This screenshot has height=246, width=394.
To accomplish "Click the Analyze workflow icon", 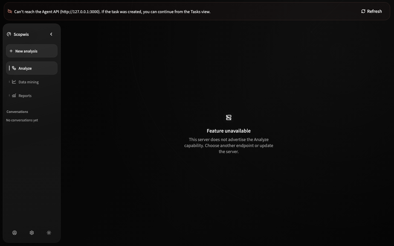I will pyautogui.click(x=14, y=68).
